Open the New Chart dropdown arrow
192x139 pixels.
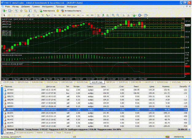[6, 11]
